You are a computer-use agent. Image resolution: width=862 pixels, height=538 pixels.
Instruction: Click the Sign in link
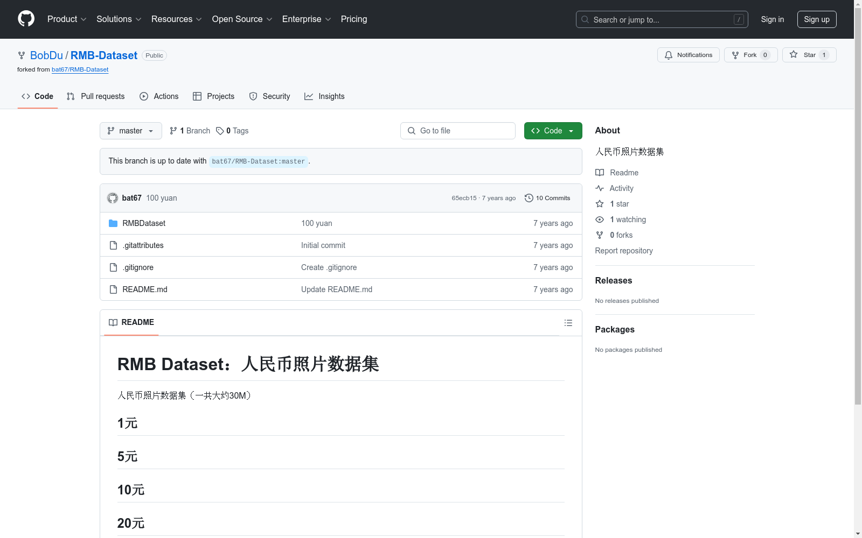[773, 19]
